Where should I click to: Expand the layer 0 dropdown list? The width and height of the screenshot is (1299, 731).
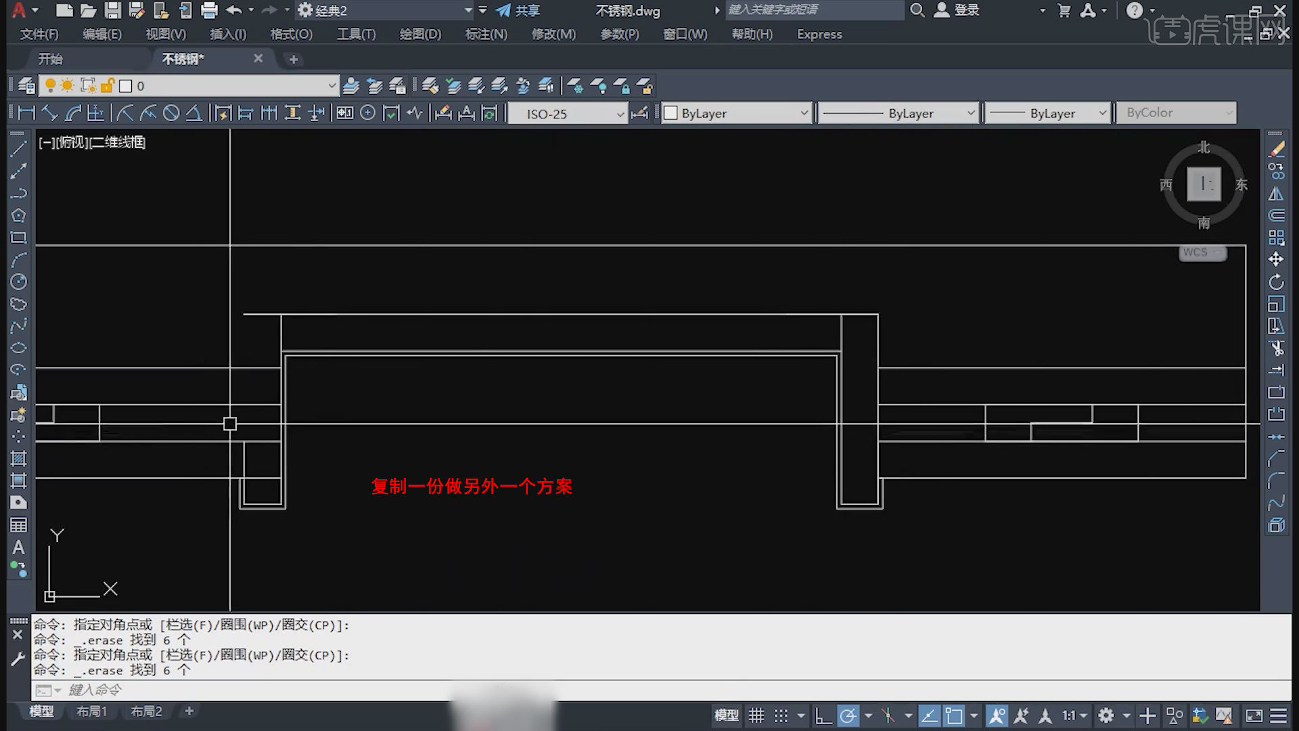coord(332,86)
